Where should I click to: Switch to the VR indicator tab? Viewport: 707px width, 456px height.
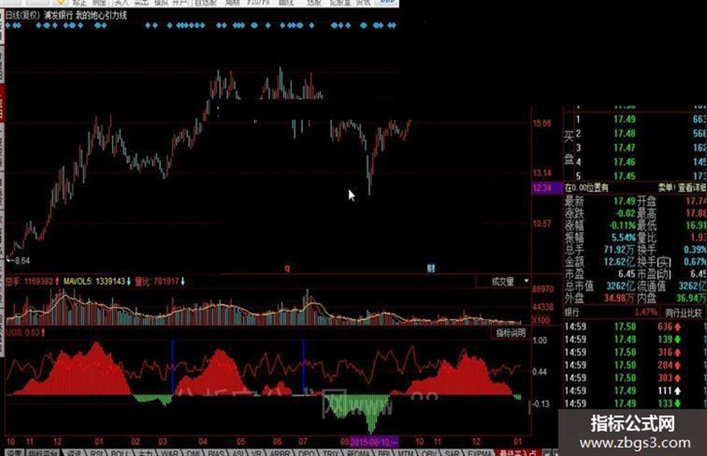coord(257,452)
